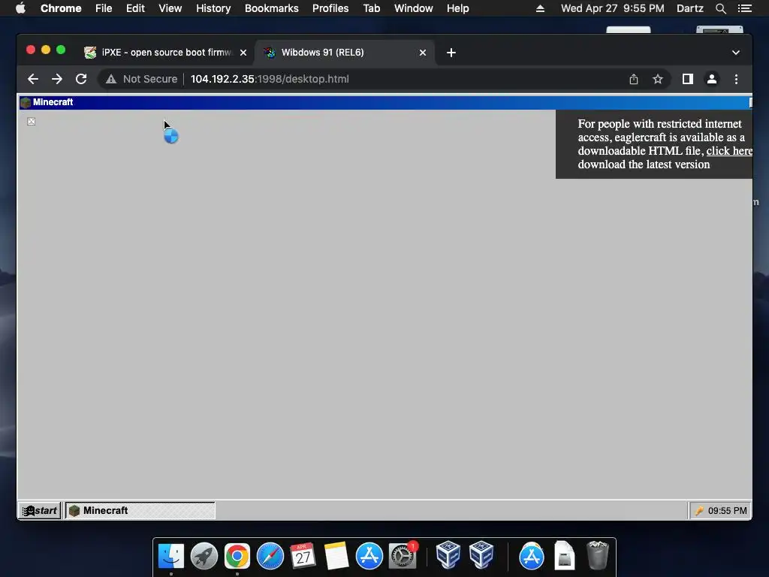Open the Tab menu
Viewport: 769px width, 577px height.
click(x=371, y=8)
